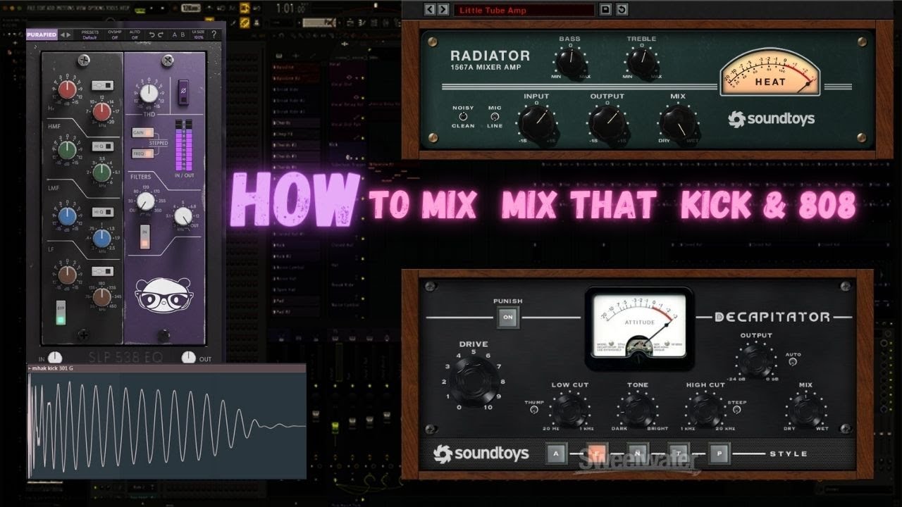Toggle the FILTERS IN button
Image resolution: width=902 pixels, height=507 pixels.
click(144, 237)
